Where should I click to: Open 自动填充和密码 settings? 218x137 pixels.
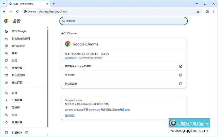21,39
